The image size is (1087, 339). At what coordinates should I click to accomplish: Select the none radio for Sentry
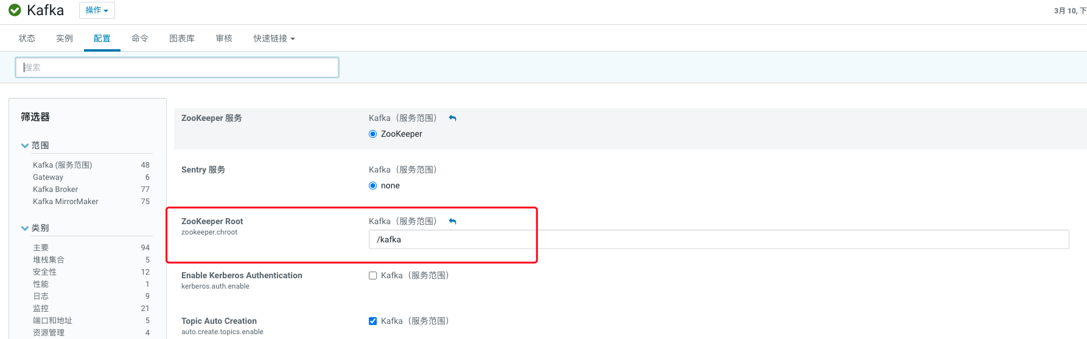click(373, 186)
